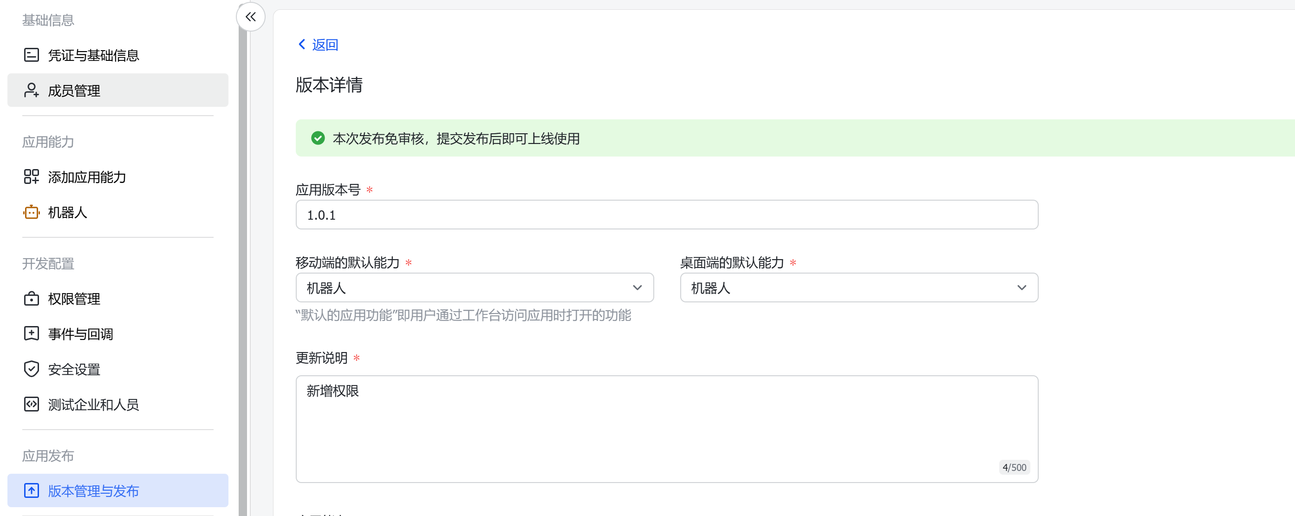Navigate to 成员管理 in the sidebar
Screen dimensions: 1295x516
[x=74, y=91]
